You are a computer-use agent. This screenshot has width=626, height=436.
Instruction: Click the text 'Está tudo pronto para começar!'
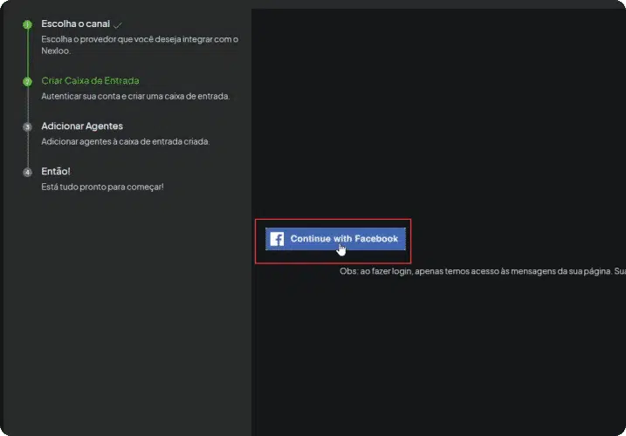103,187
